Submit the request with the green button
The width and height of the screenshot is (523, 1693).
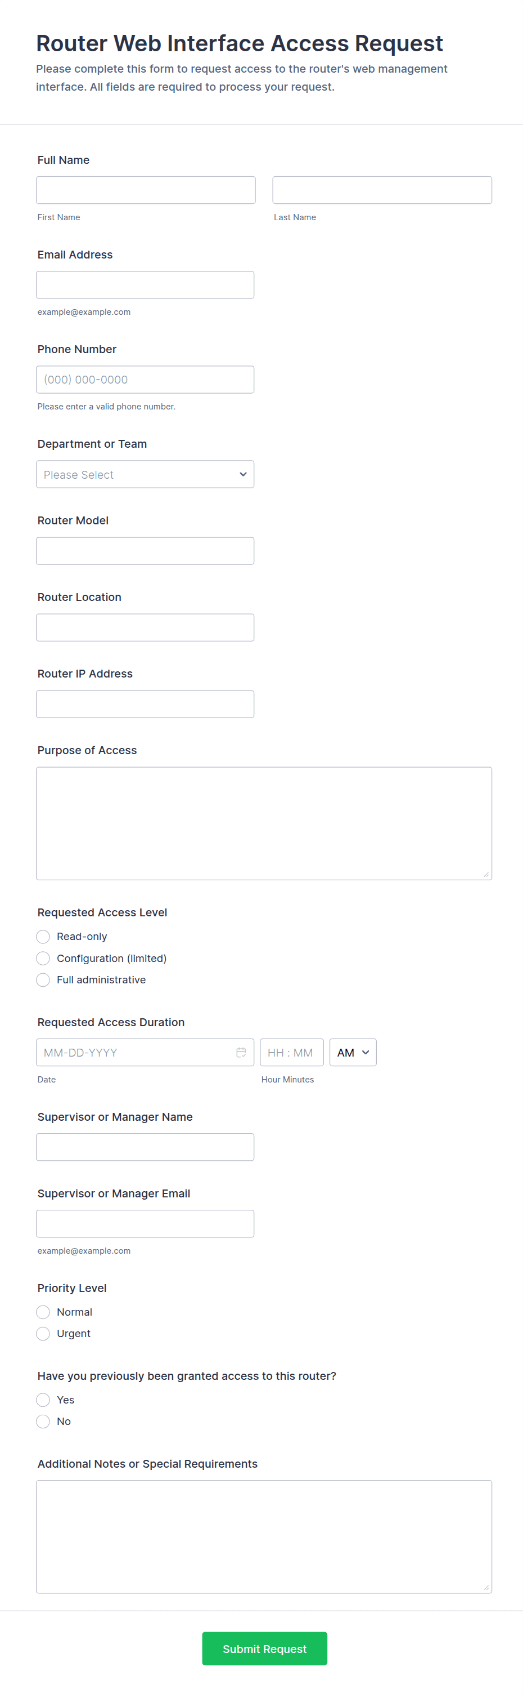pyautogui.click(x=264, y=1649)
